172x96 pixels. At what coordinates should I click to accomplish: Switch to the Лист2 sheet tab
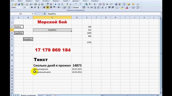click(41, 95)
